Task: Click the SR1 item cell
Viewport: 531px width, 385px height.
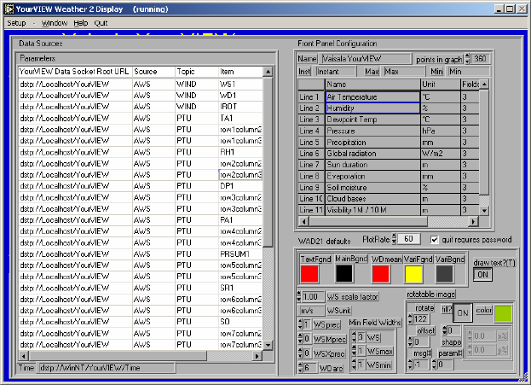Action: [240, 288]
